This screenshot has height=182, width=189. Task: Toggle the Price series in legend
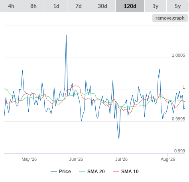click(61, 172)
